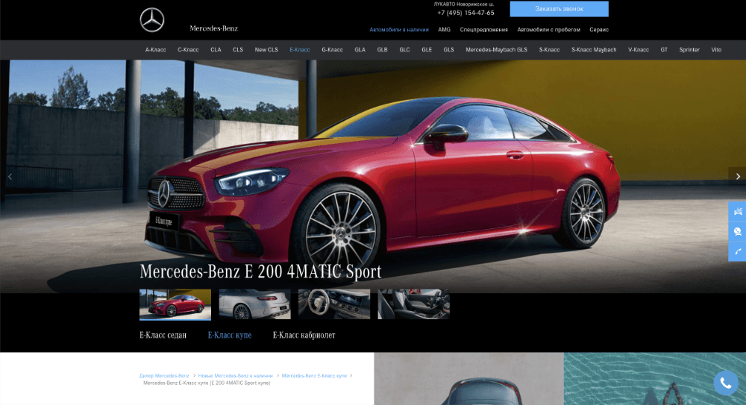Click the Mercedes-Benz E 200 4MATIC Sport title

(x=260, y=271)
